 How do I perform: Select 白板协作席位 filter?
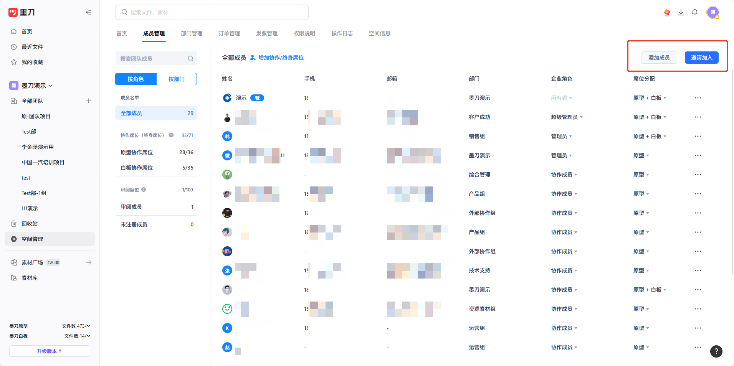pyautogui.click(x=156, y=168)
